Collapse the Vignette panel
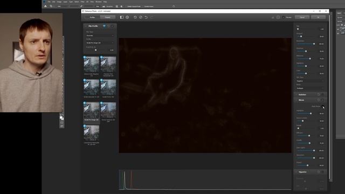Viewport: 345px width, 194px height. click(x=296, y=172)
